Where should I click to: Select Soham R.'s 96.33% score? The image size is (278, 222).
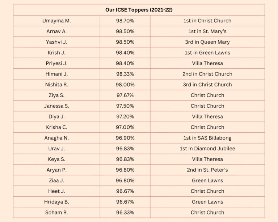[125, 213]
